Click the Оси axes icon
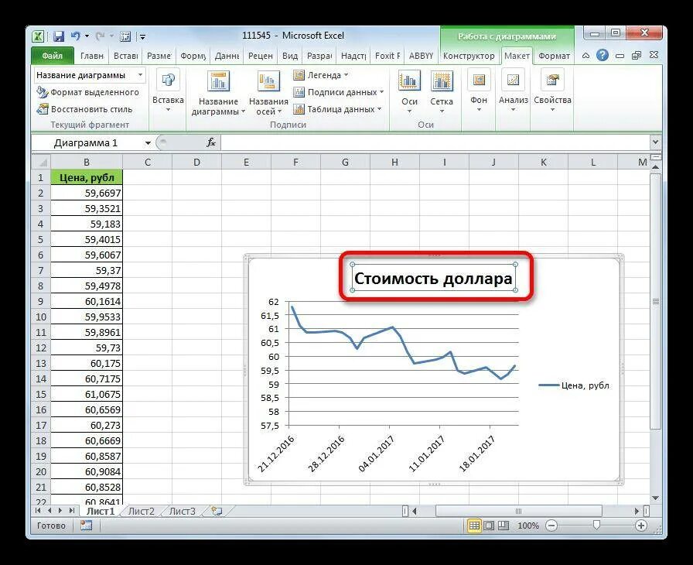 point(409,81)
